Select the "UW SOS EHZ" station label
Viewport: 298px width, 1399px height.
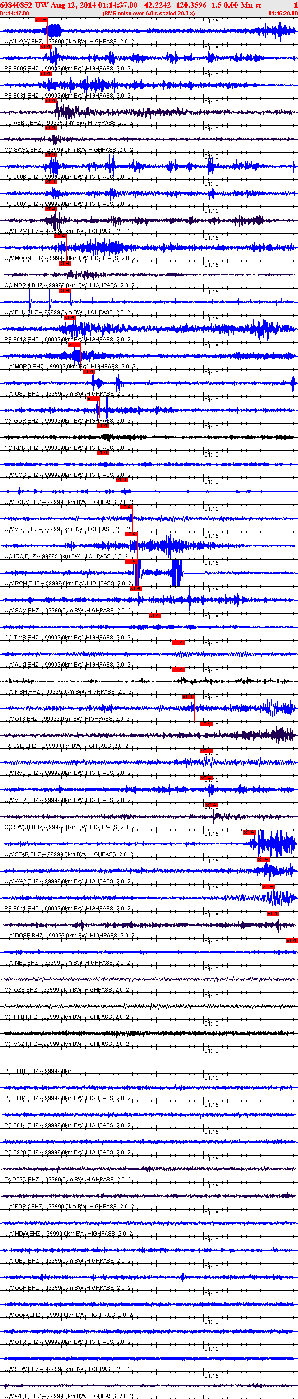[22, 476]
